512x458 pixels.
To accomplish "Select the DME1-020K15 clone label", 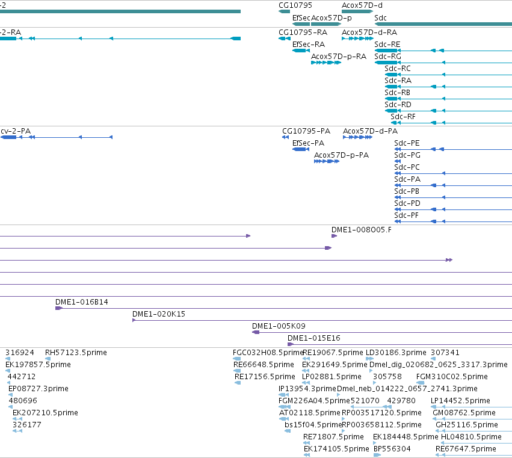I will [158, 314].
